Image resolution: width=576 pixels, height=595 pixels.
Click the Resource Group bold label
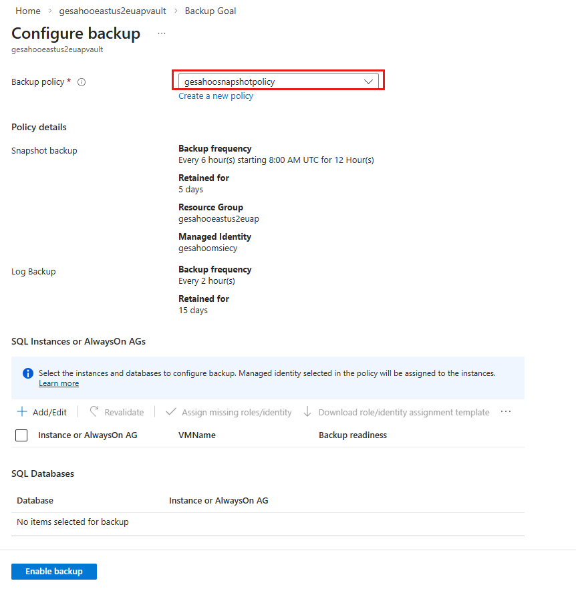point(210,207)
